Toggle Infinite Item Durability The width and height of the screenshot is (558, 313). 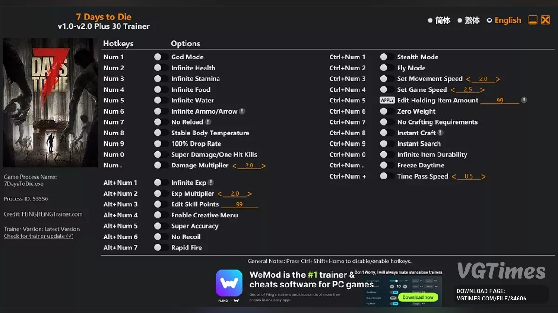pos(387,155)
